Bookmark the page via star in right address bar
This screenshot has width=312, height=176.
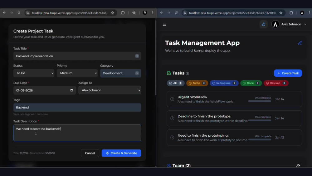[281, 13]
